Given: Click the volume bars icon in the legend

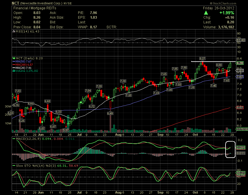Looking at the screenshot, I should 14,71.
